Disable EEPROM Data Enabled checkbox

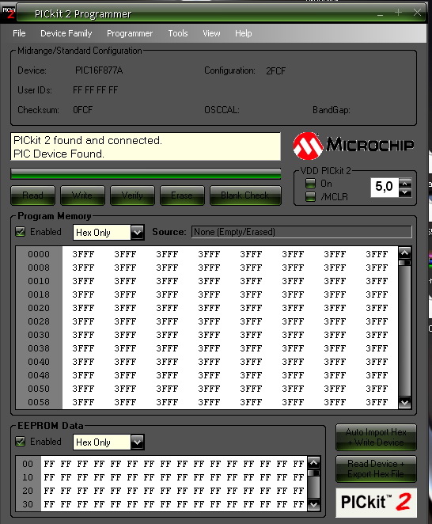(x=21, y=442)
